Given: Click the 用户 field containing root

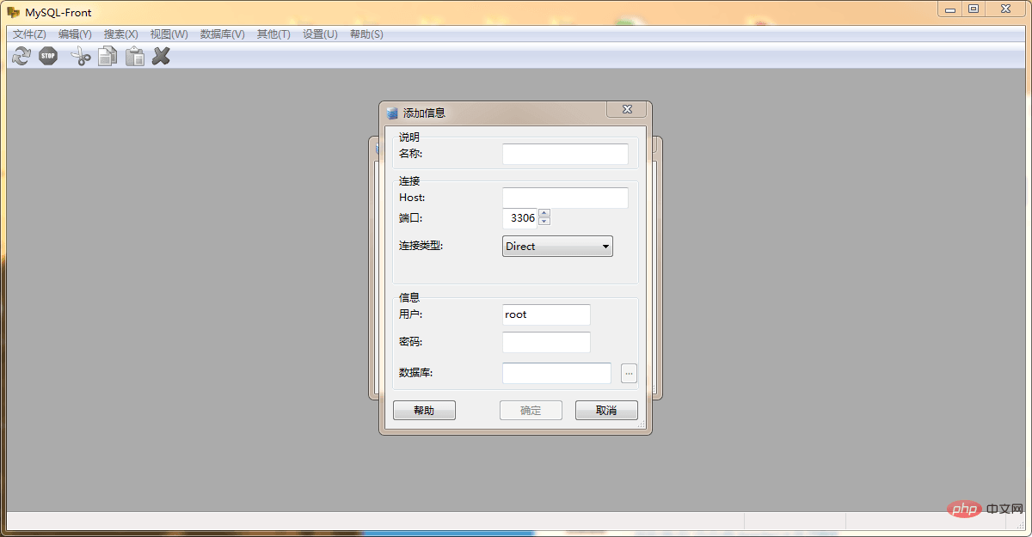Looking at the screenshot, I should pos(546,314).
